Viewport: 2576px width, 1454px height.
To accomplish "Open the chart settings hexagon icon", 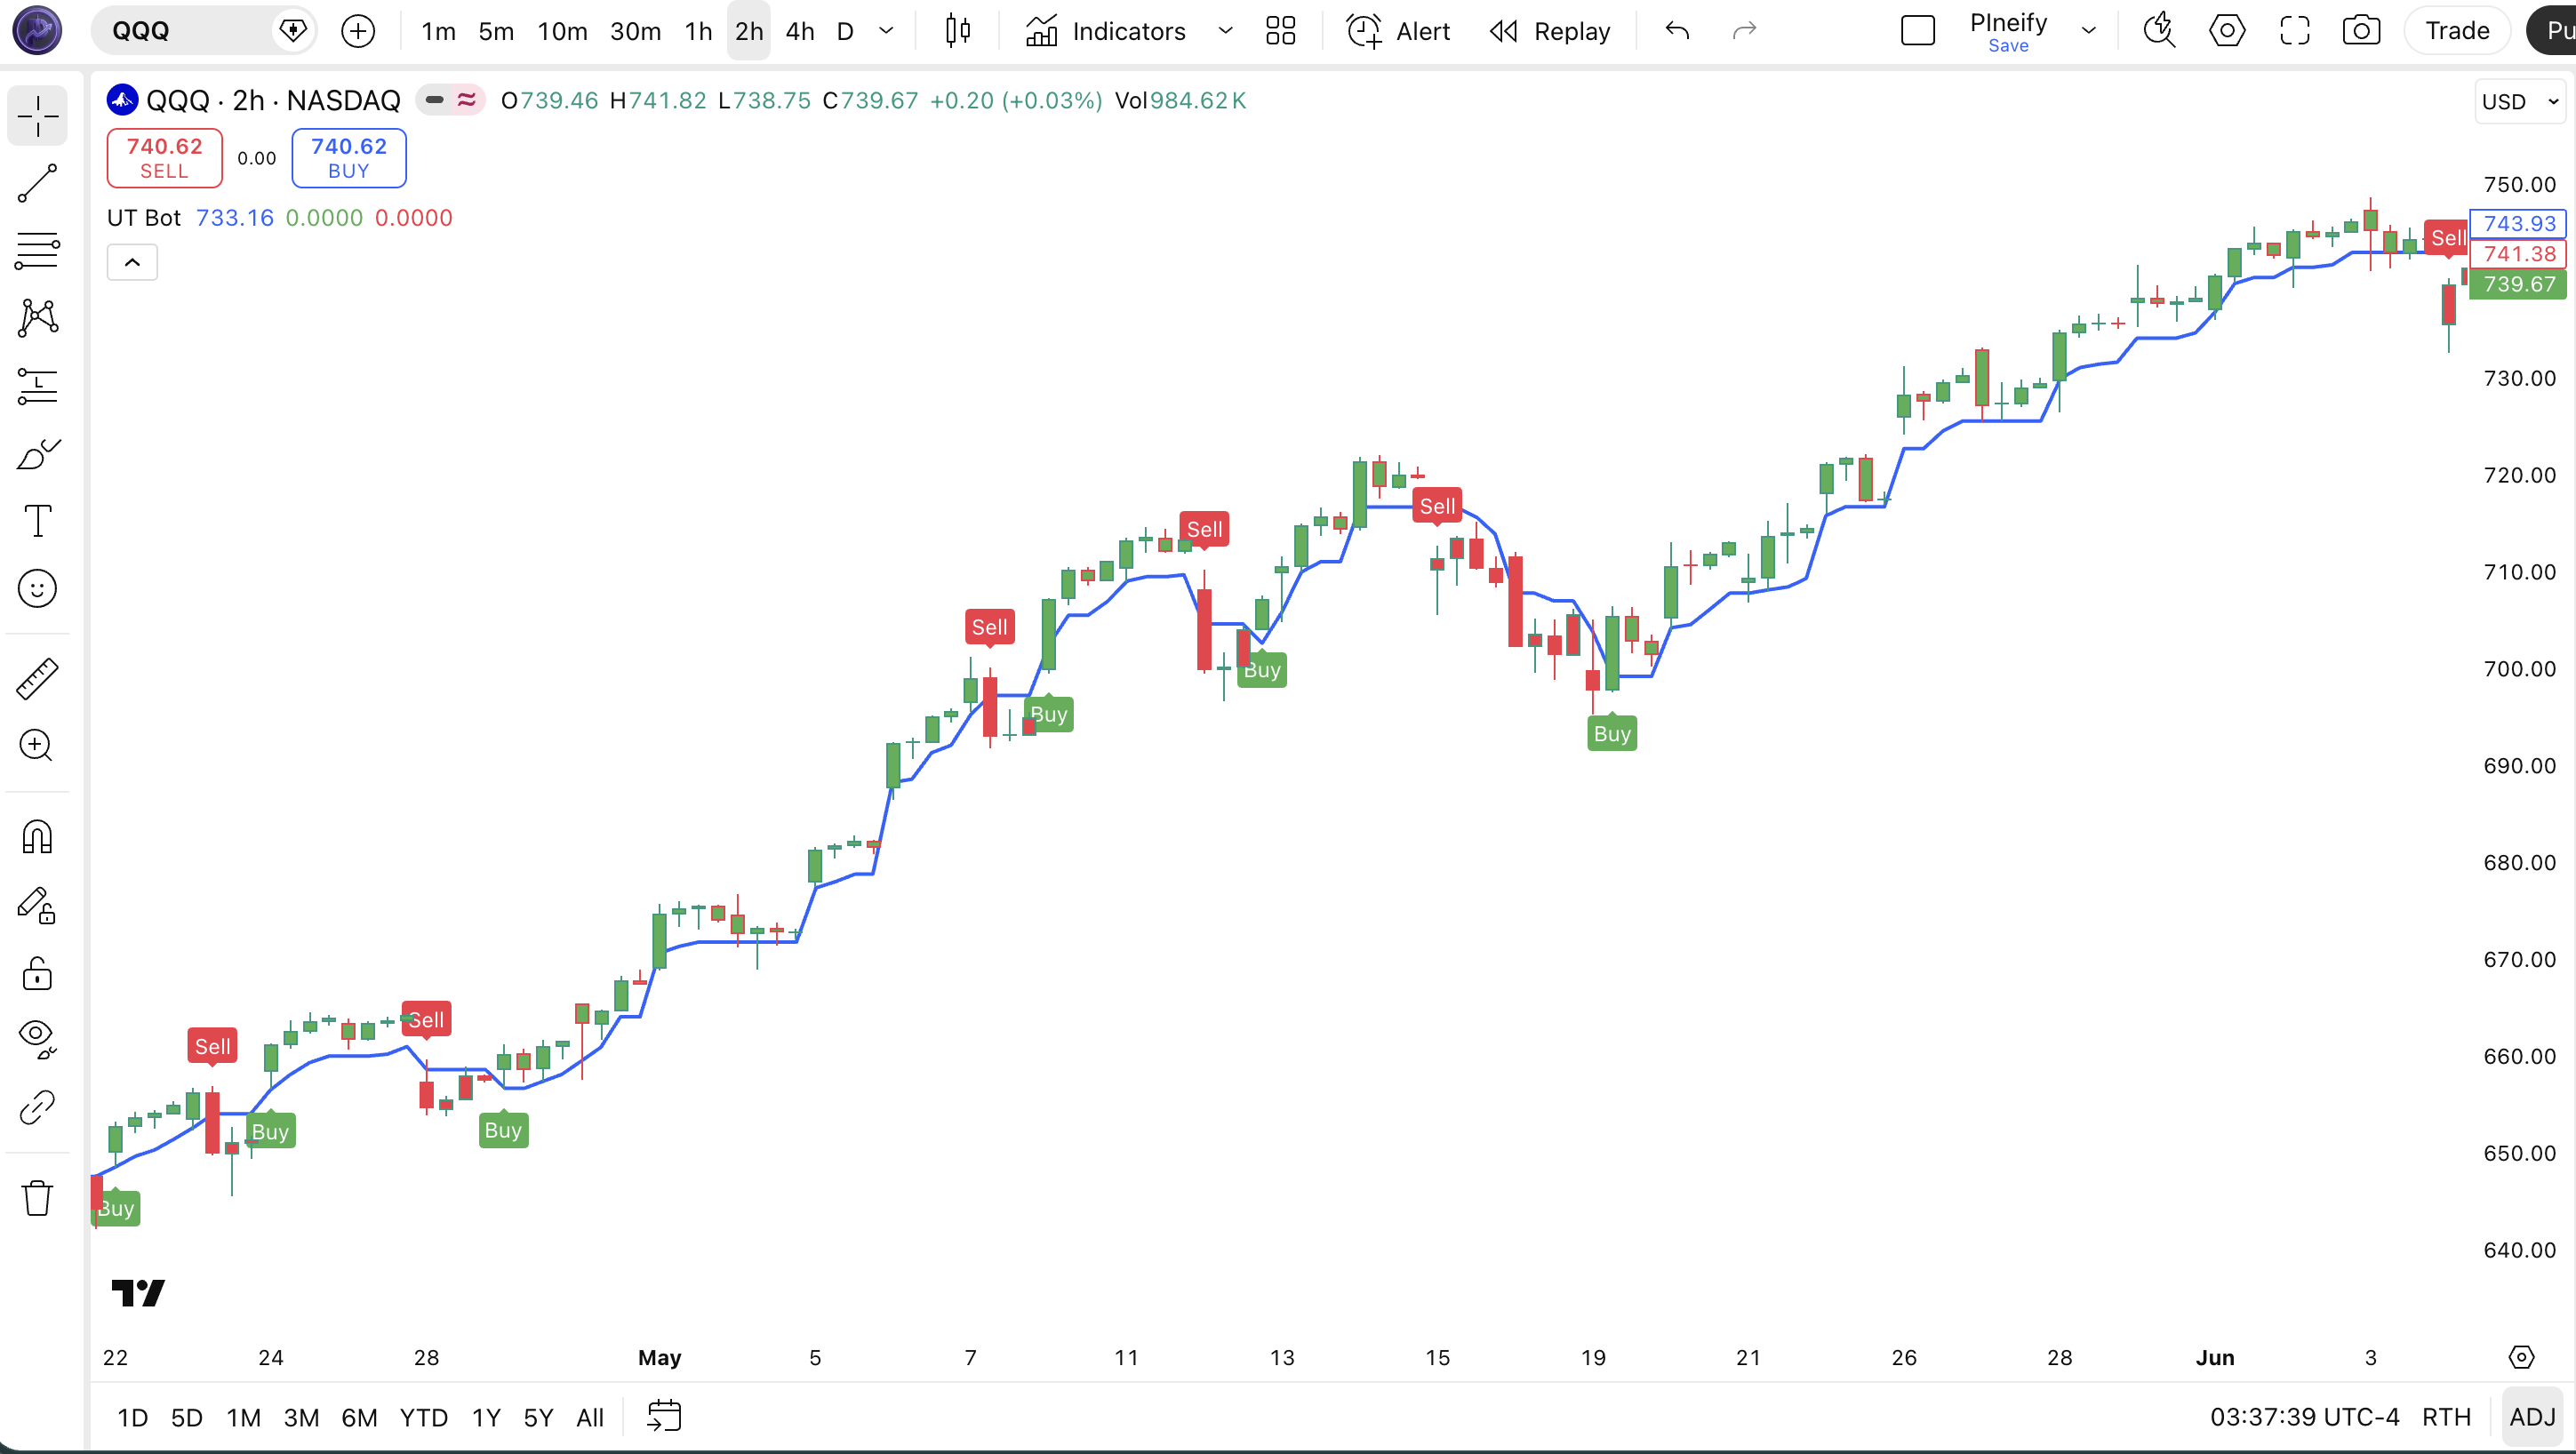I will 2227,31.
